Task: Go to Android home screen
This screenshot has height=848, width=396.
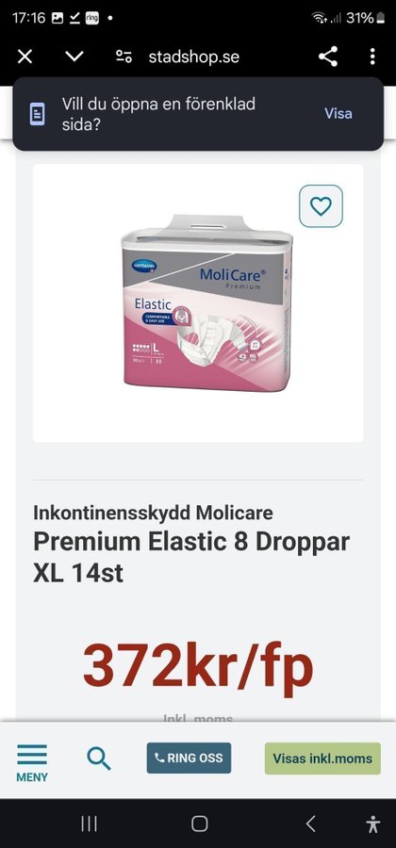Action: pyautogui.click(x=199, y=824)
